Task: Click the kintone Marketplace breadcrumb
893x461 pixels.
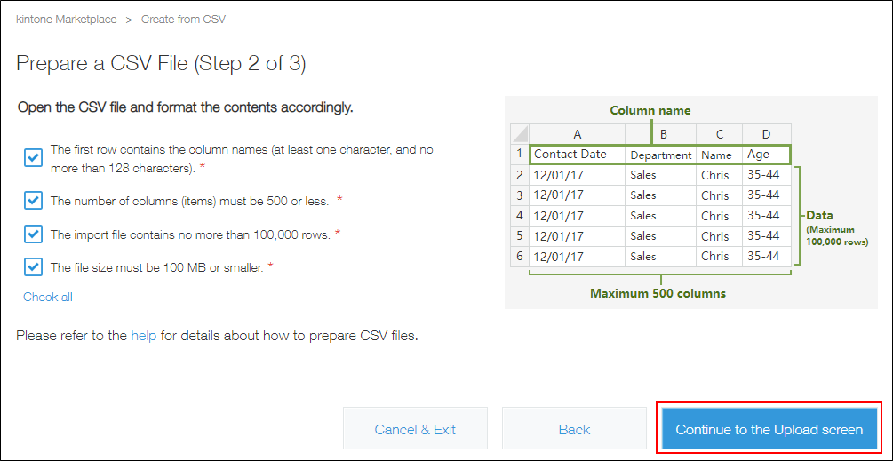Action: point(65,19)
